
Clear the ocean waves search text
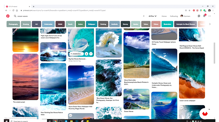click(x=144, y=16)
